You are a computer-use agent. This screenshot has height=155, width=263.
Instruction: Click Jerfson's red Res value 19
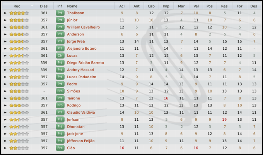pyautogui.click(x=224, y=120)
